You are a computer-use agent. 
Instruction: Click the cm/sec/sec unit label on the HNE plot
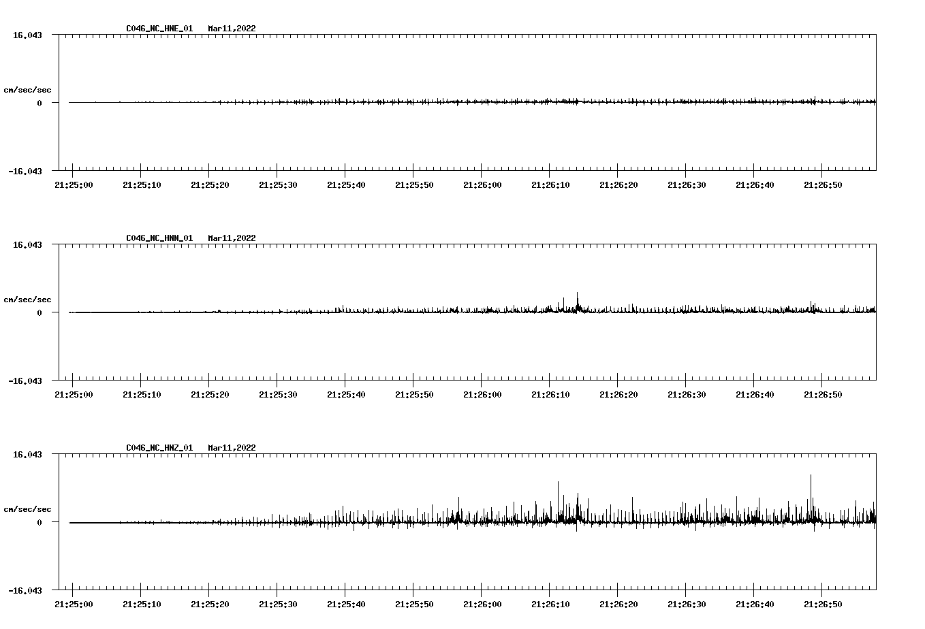pyautogui.click(x=27, y=90)
